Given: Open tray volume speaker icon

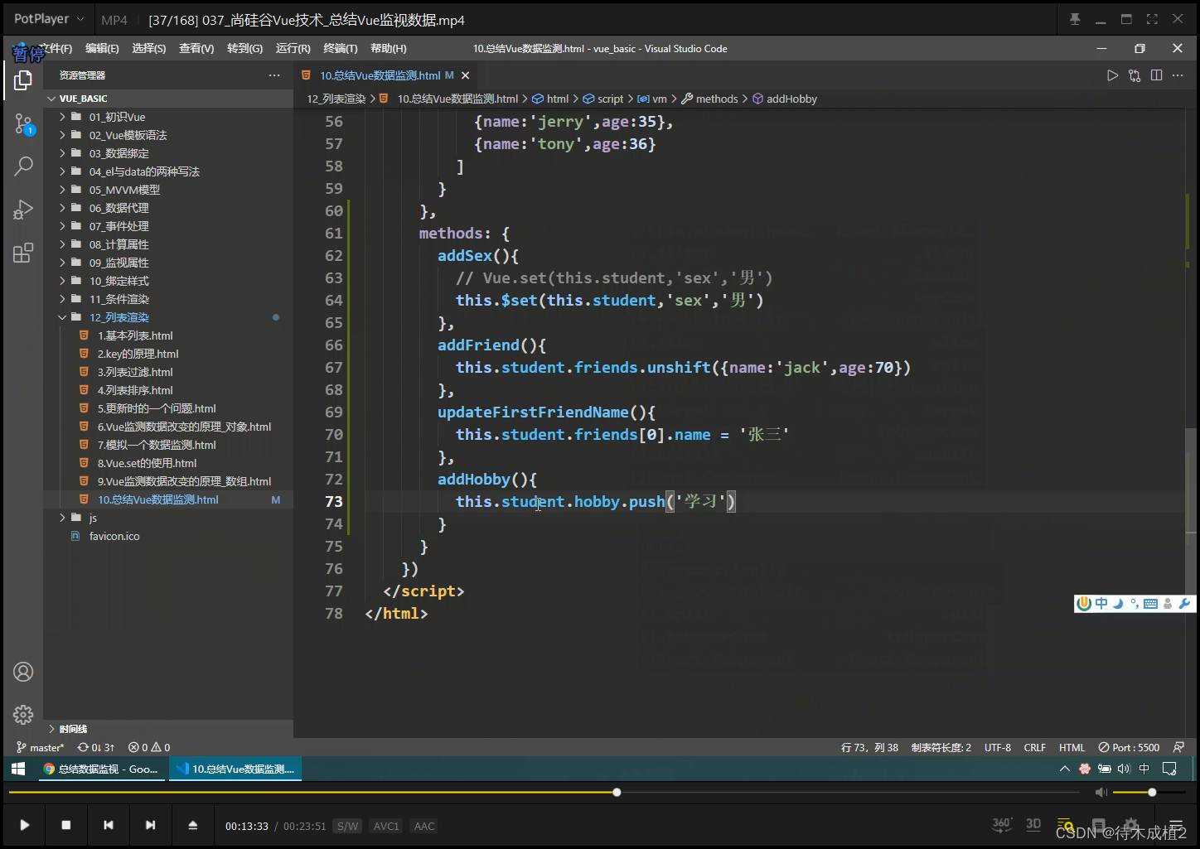Looking at the screenshot, I should 1123,769.
